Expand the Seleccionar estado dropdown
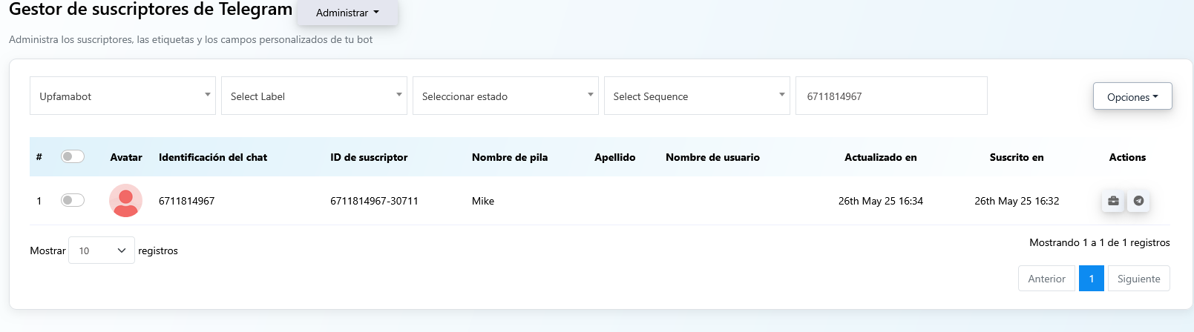 505,96
